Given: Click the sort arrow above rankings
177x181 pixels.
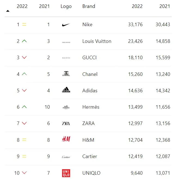Looking at the screenshot, I should click(8, 11).
